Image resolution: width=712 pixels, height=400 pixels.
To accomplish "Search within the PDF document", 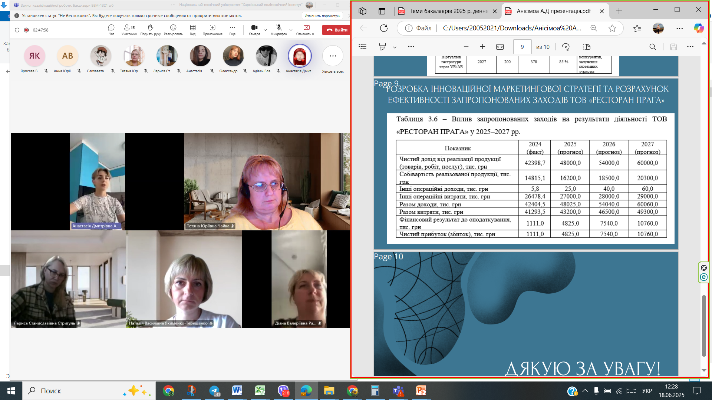I will click(x=653, y=47).
